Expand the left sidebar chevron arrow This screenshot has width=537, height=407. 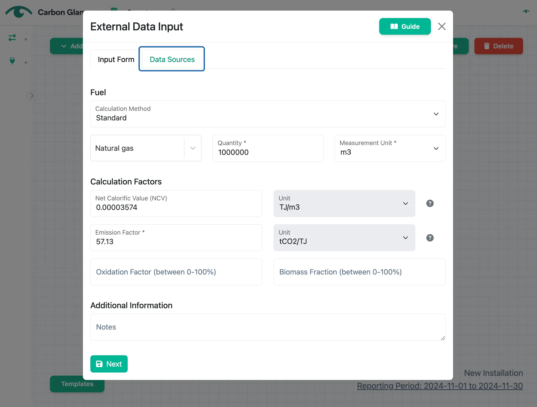pyautogui.click(x=32, y=96)
